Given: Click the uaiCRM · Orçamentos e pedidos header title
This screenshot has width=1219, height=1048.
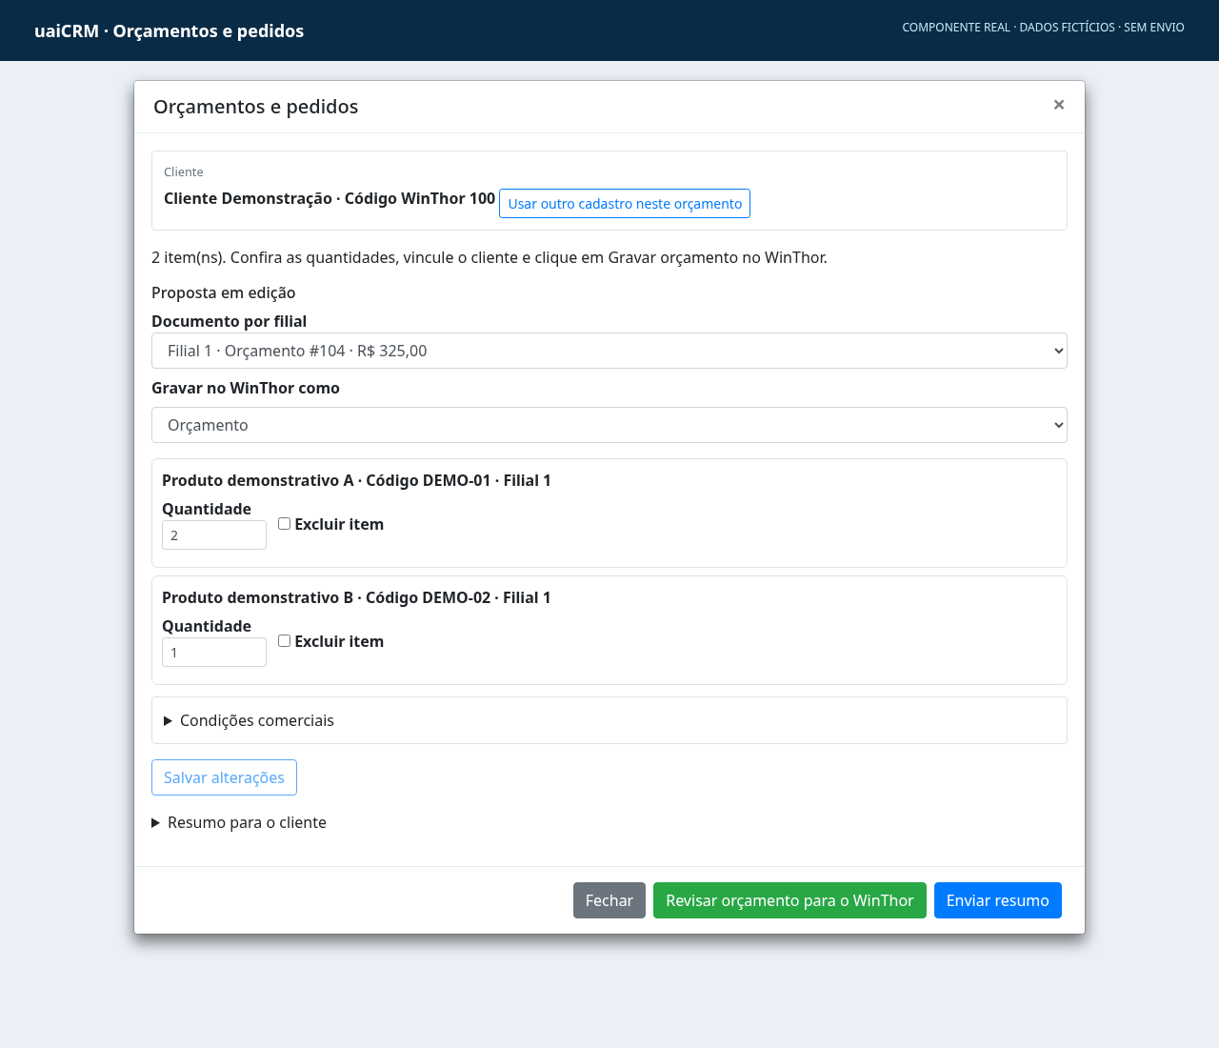Looking at the screenshot, I should 170,30.
